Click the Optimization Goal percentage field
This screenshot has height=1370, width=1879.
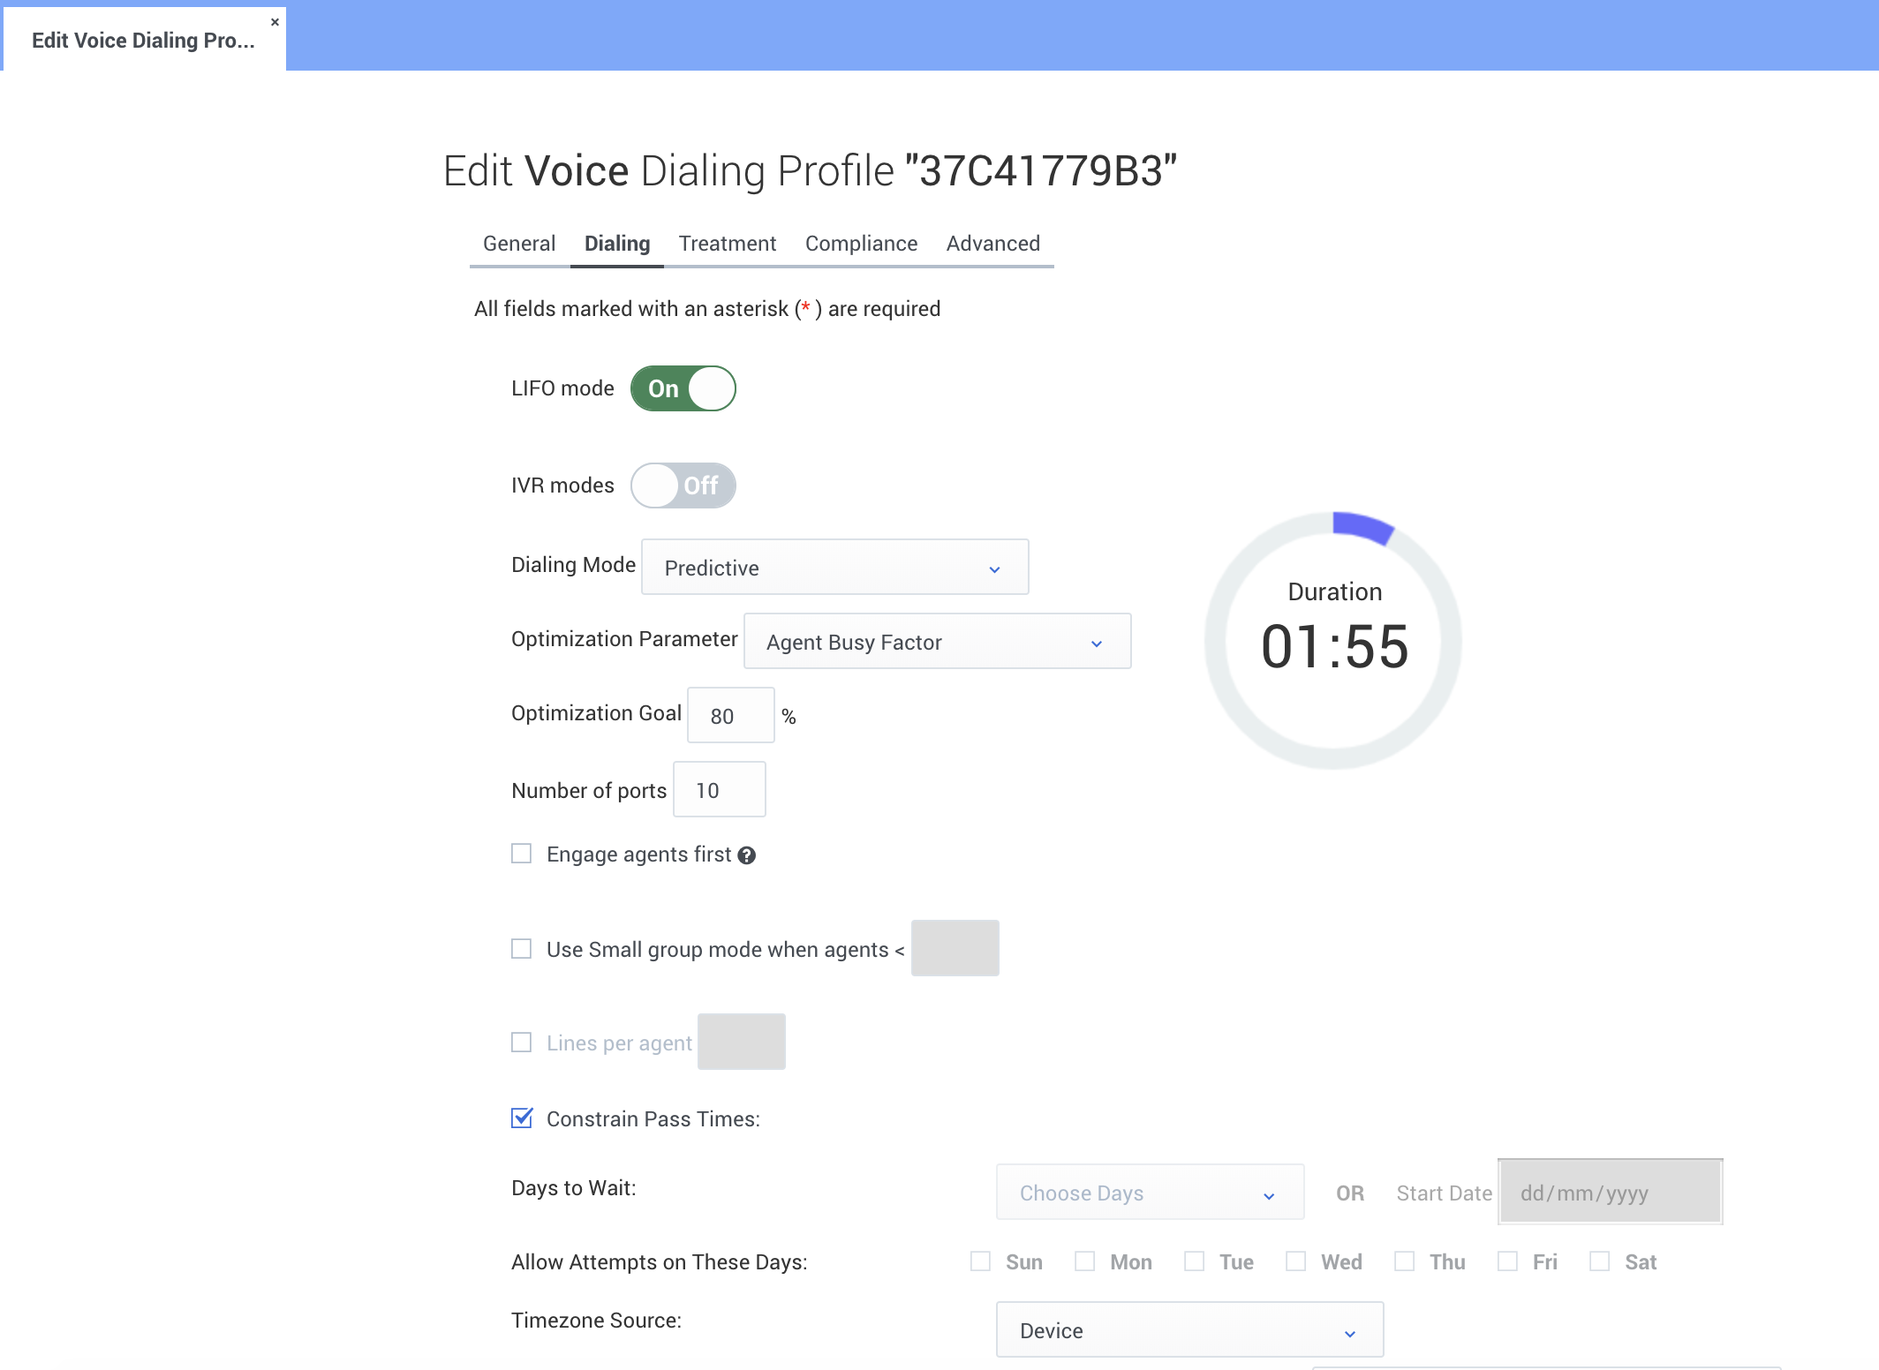pyautogui.click(x=730, y=716)
